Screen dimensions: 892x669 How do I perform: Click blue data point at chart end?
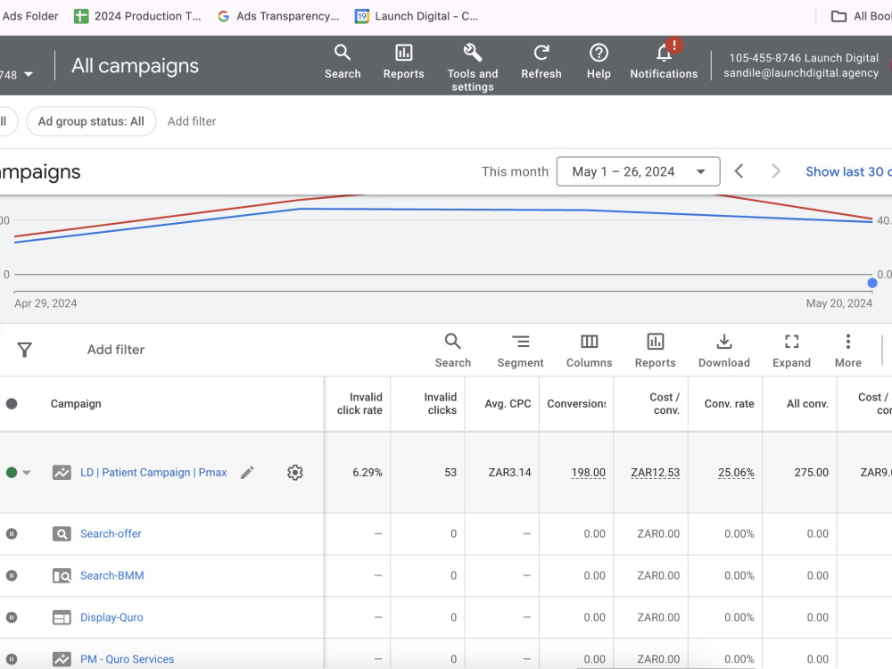pos(872,283)
